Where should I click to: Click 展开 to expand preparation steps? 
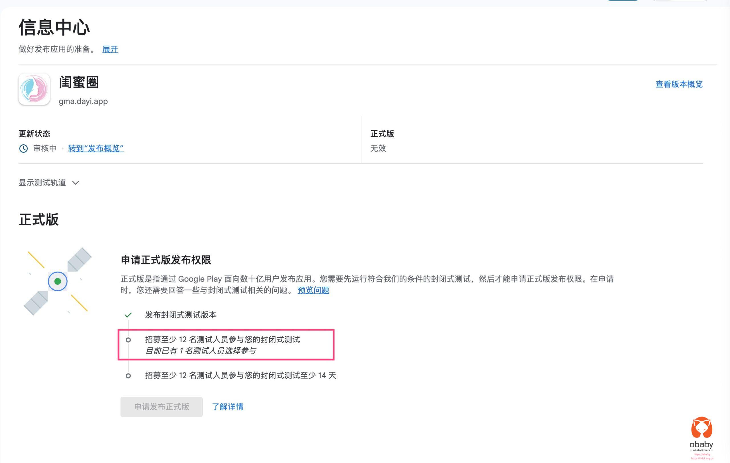click(110, 49)
